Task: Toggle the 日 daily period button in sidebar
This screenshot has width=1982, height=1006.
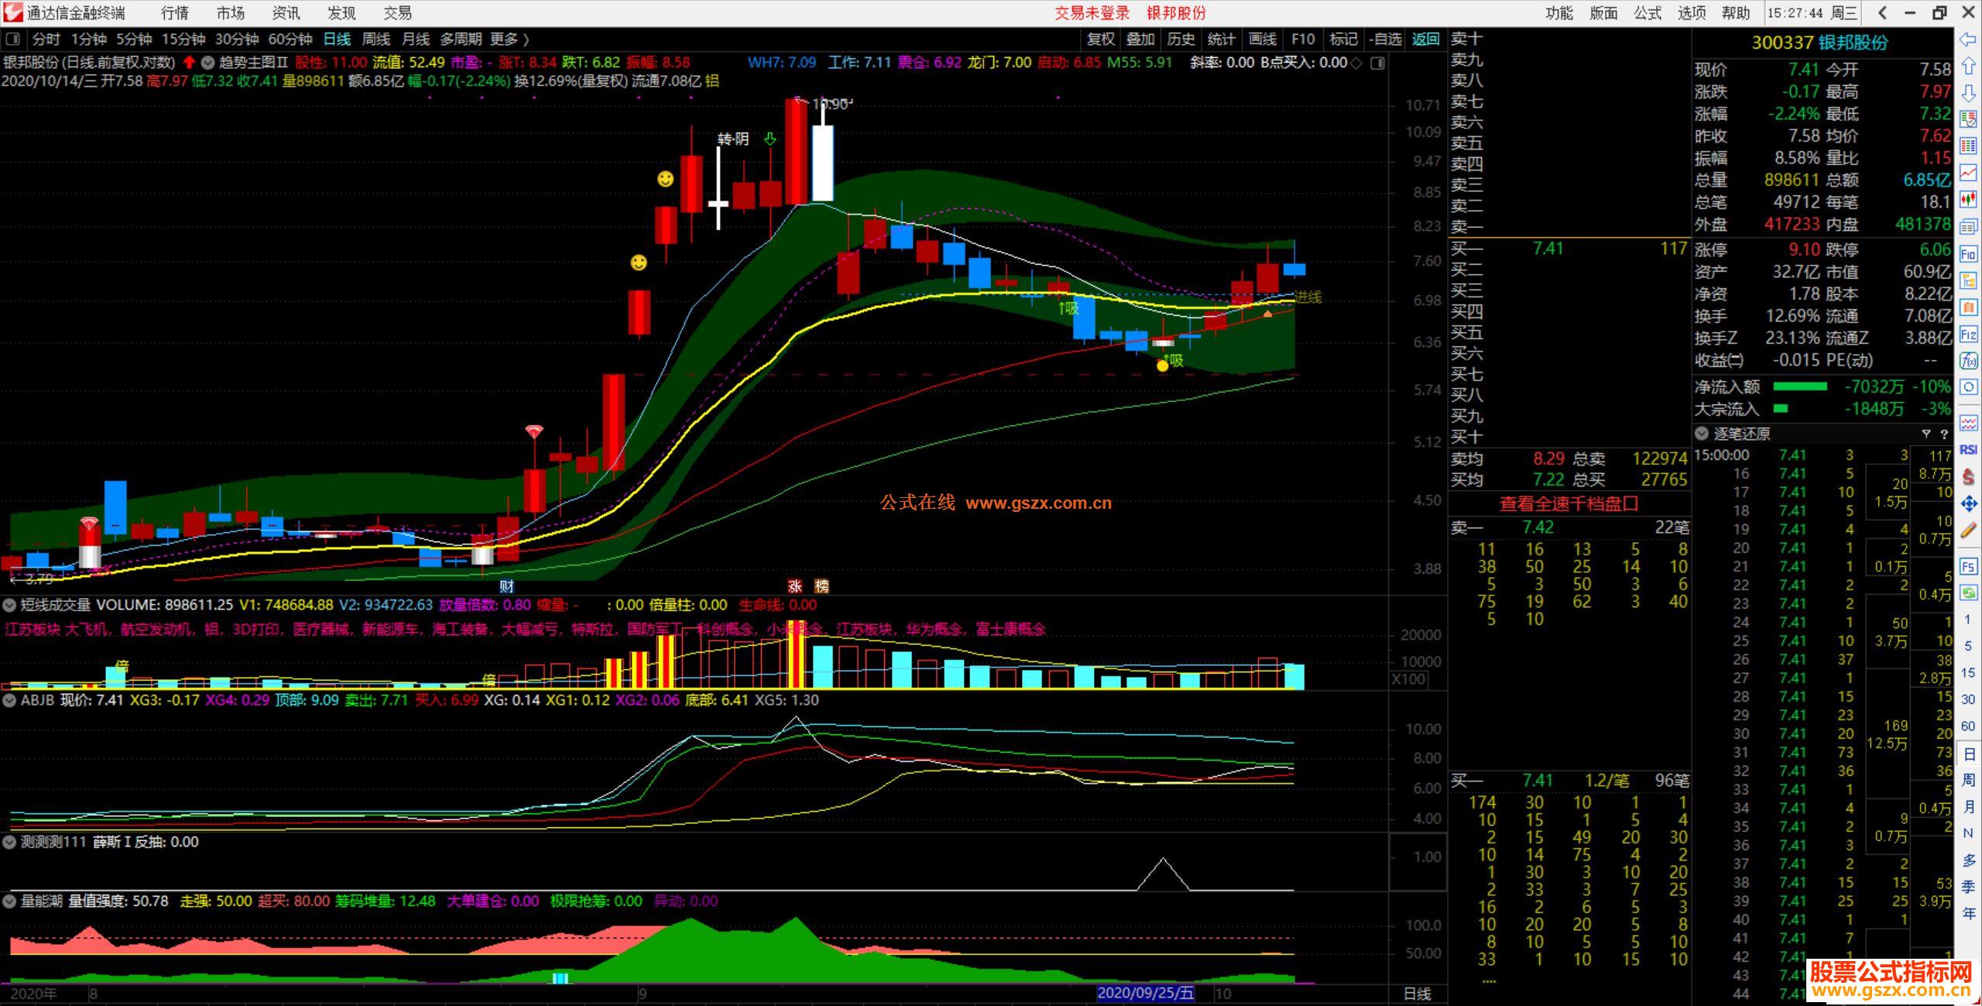Action: tap(1968, 754)
